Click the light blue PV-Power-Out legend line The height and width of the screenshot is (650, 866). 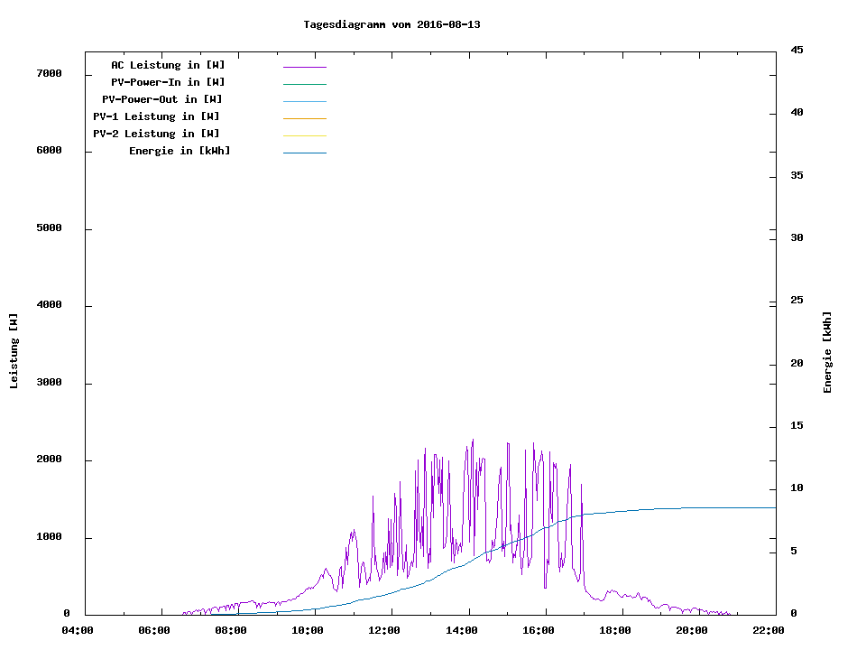pos(304,101)
